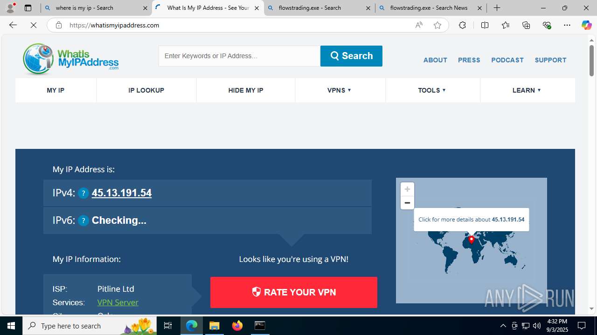This screenshot has height=335, width=597.
Task: Click the browser profile avatar icon
Action: pos(10,8)
